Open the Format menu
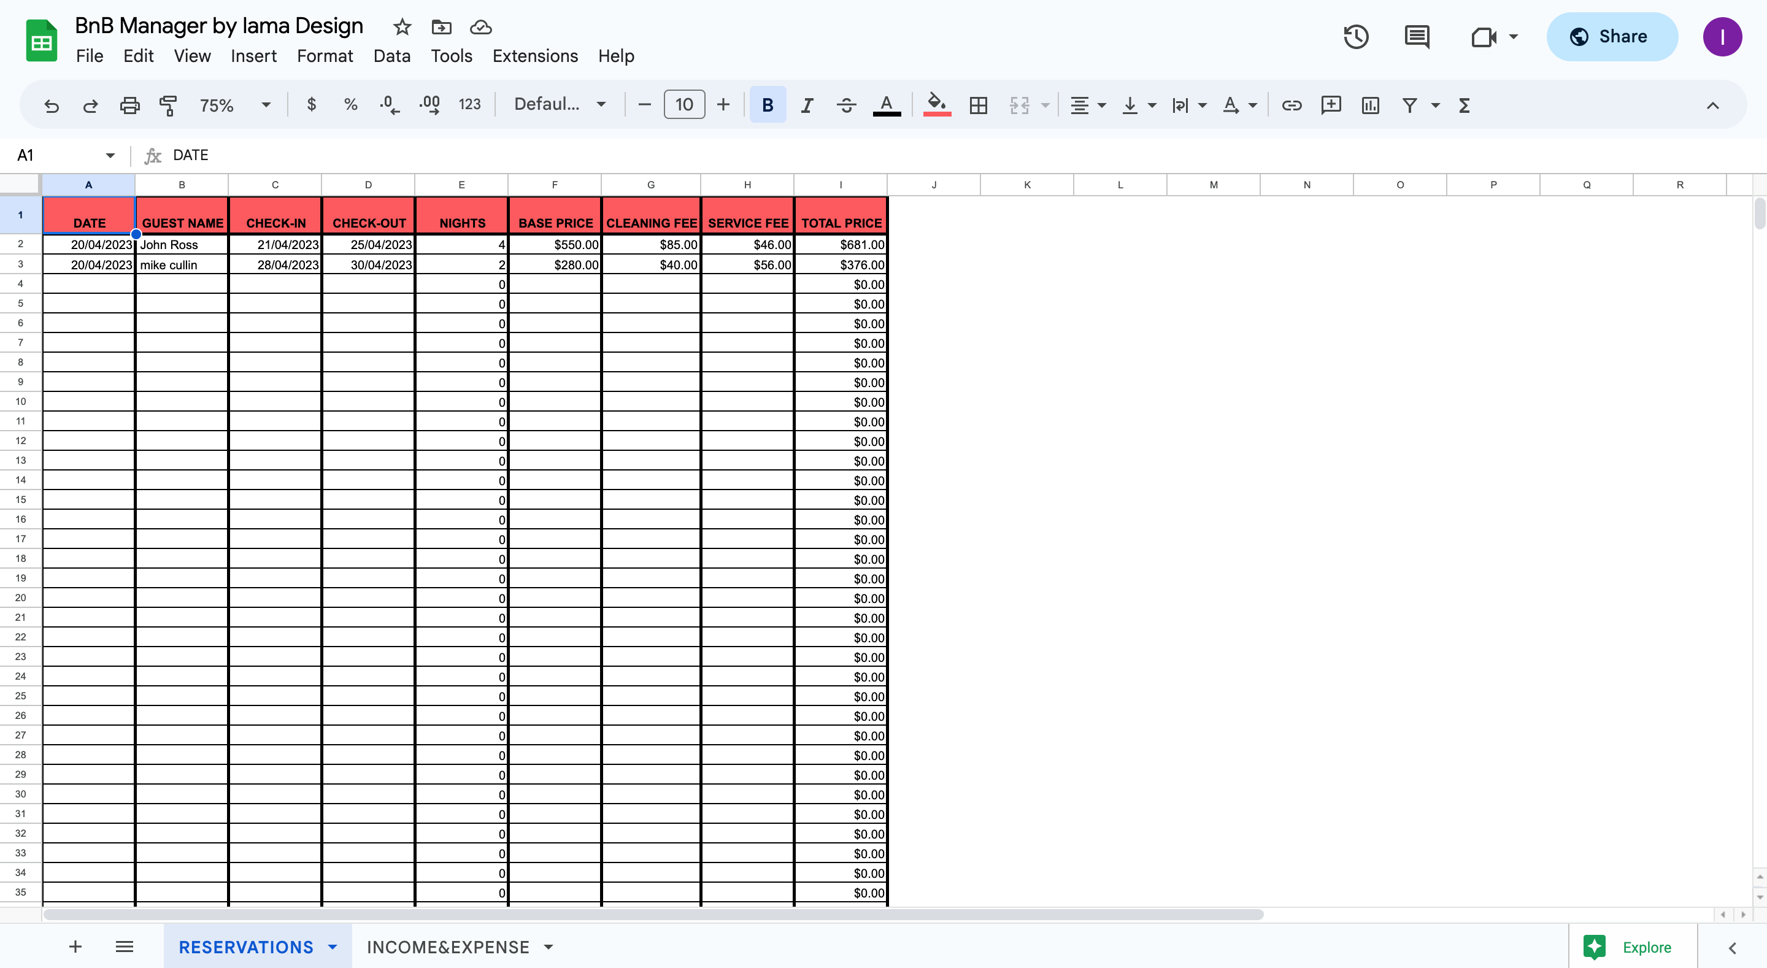 [x=325, y=56]
